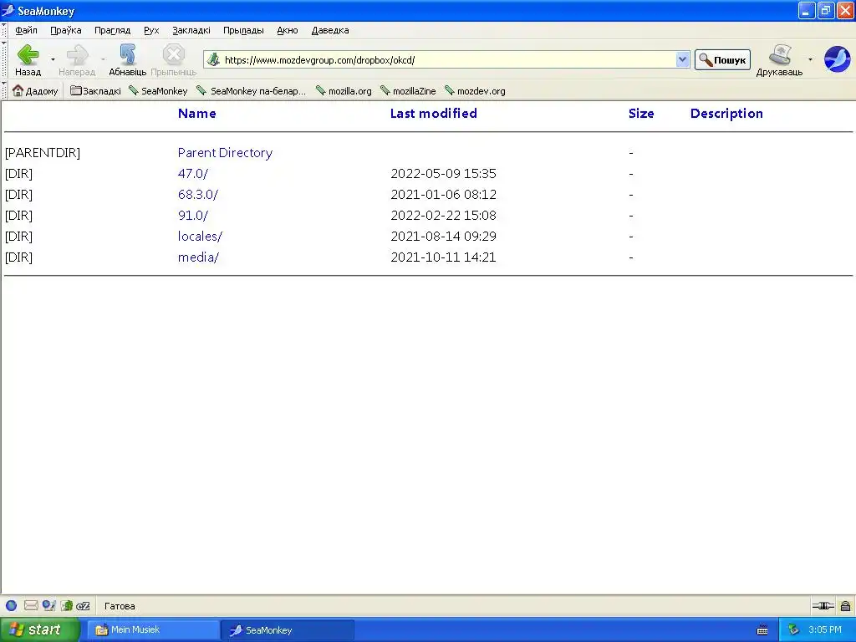Open the 91.0/ directory link

coord(193,215)
